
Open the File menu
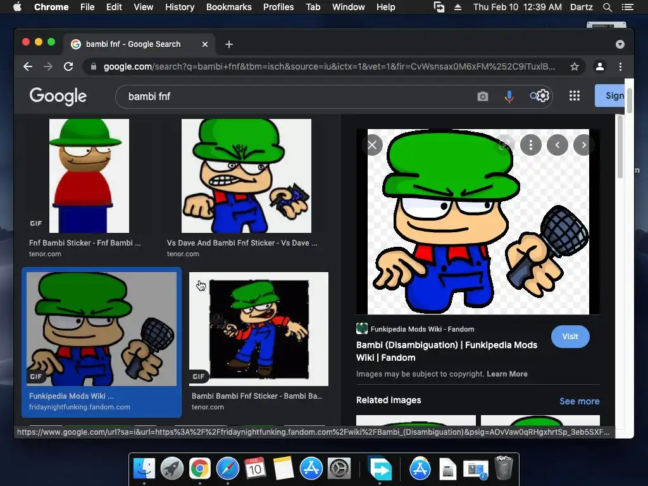[x=87, y=7]
